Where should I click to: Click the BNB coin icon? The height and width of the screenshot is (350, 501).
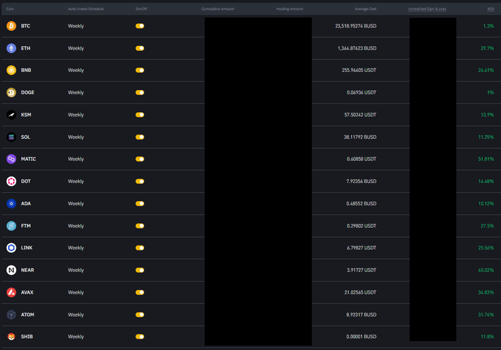(11, 70)
